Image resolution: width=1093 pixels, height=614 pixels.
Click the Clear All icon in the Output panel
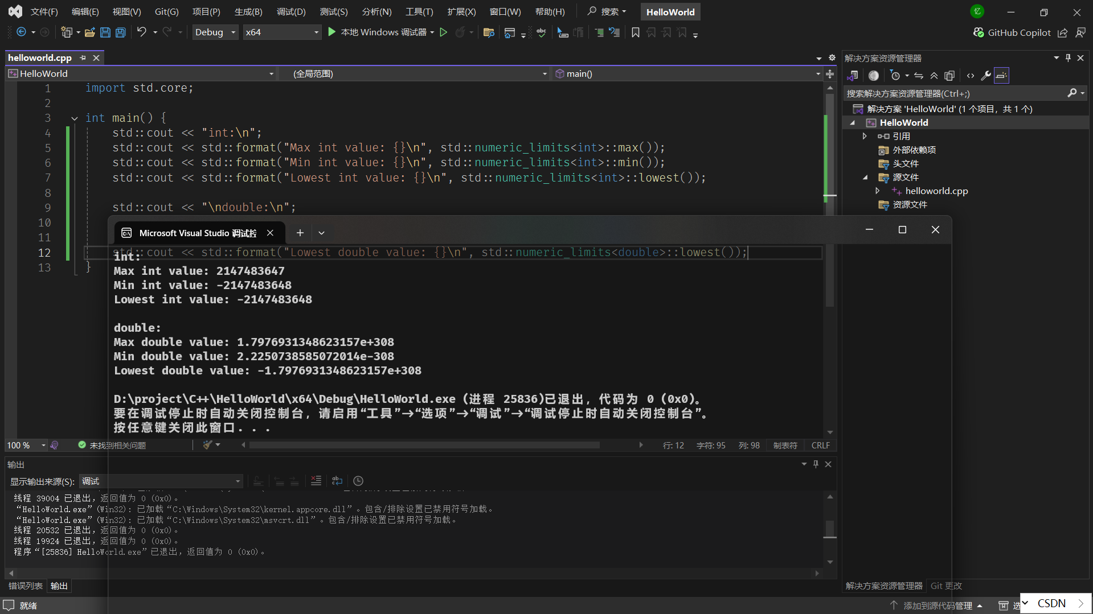pos(316,481)
